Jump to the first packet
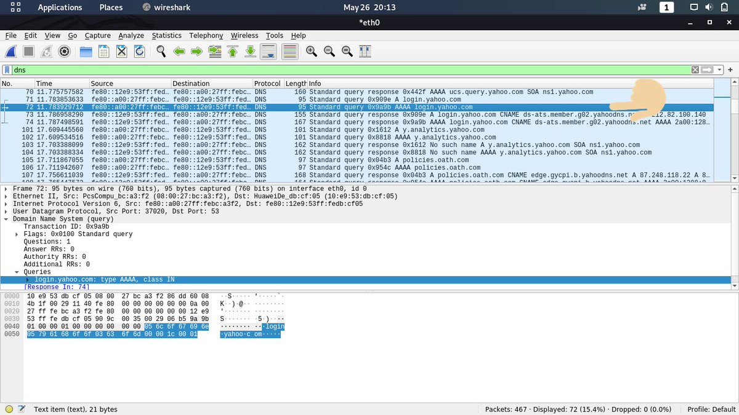The width and height of the screenshot is (739, 415). [x=233, y=52]
